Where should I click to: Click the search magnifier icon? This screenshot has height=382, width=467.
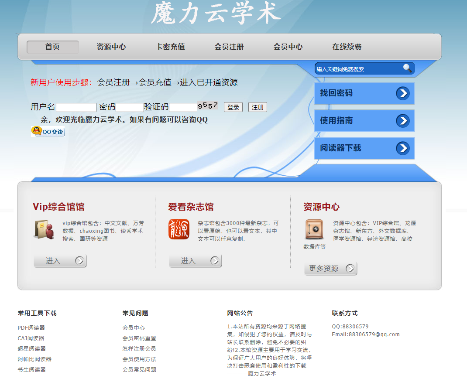tap(408, 68)
